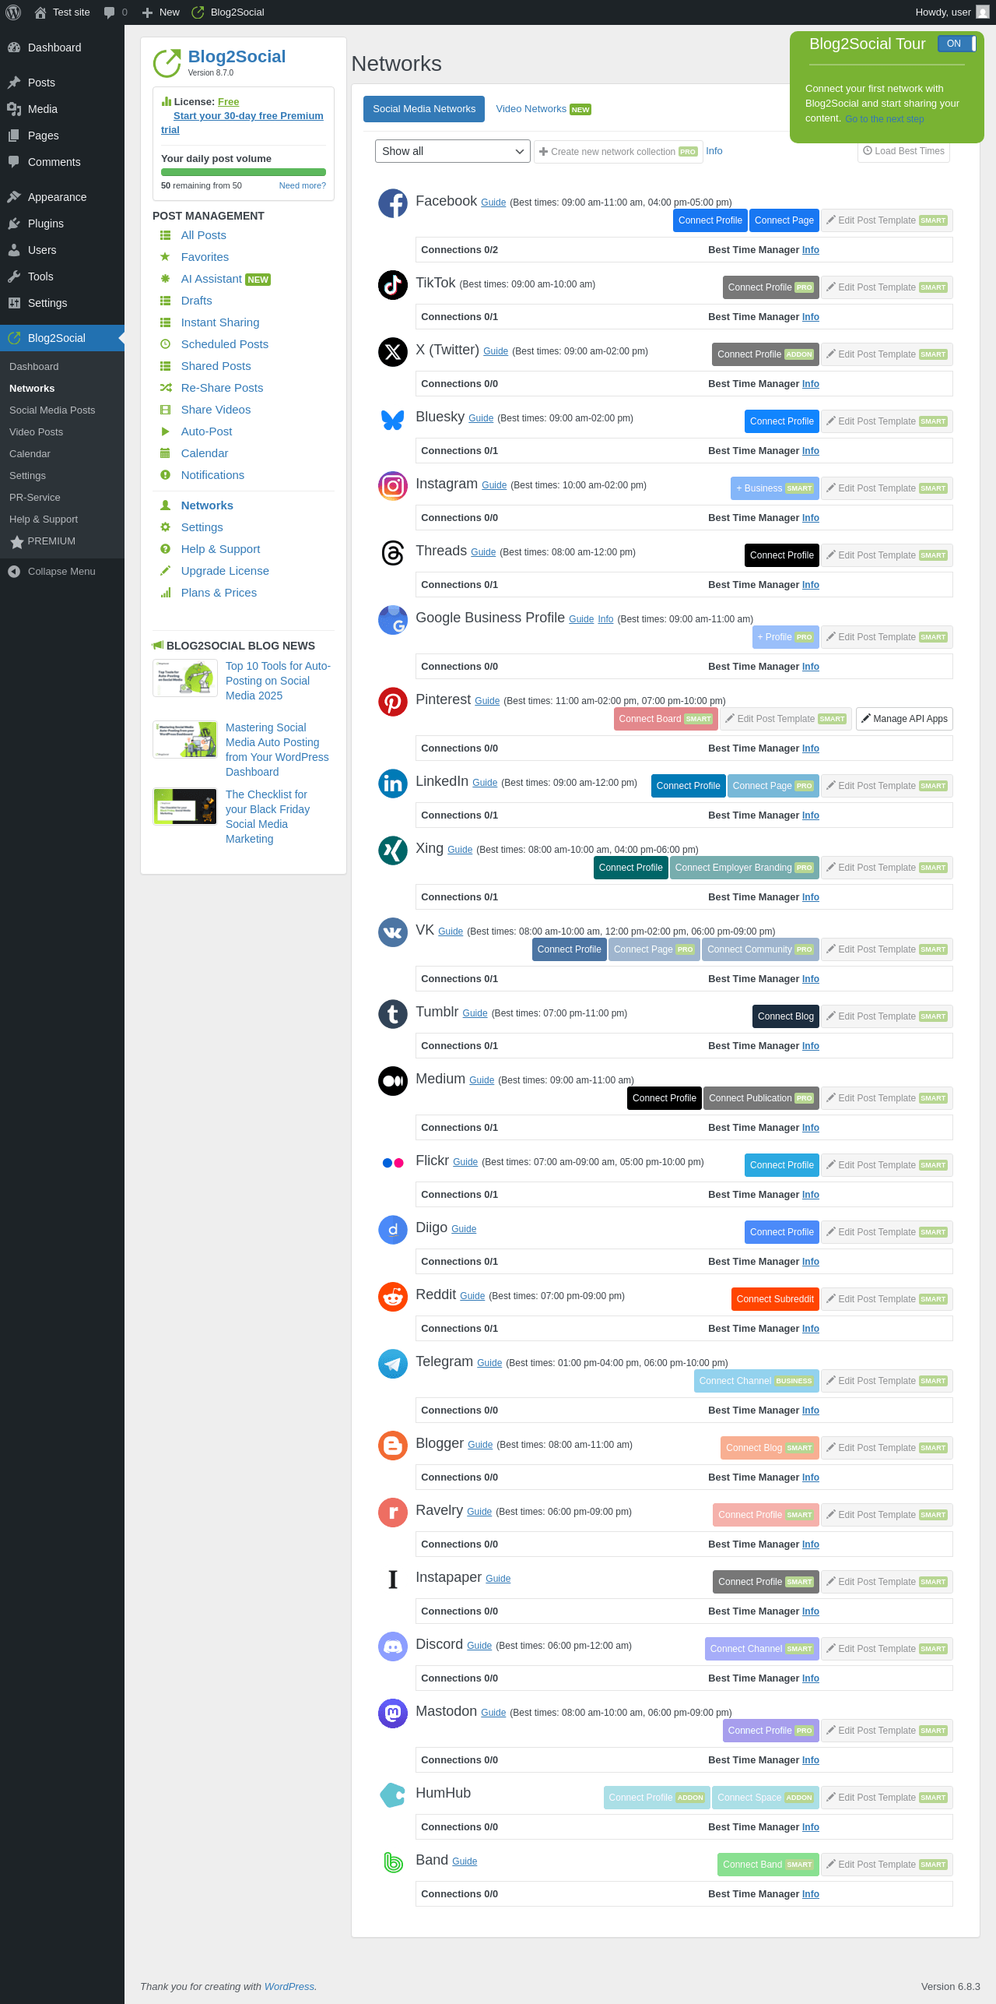The width and height of the screenshot is (996, 2004).
Task: Click the Need more? link
Action: pos(303,185)
